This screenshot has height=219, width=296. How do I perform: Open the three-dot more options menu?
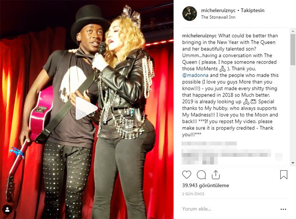pos(284,209)
